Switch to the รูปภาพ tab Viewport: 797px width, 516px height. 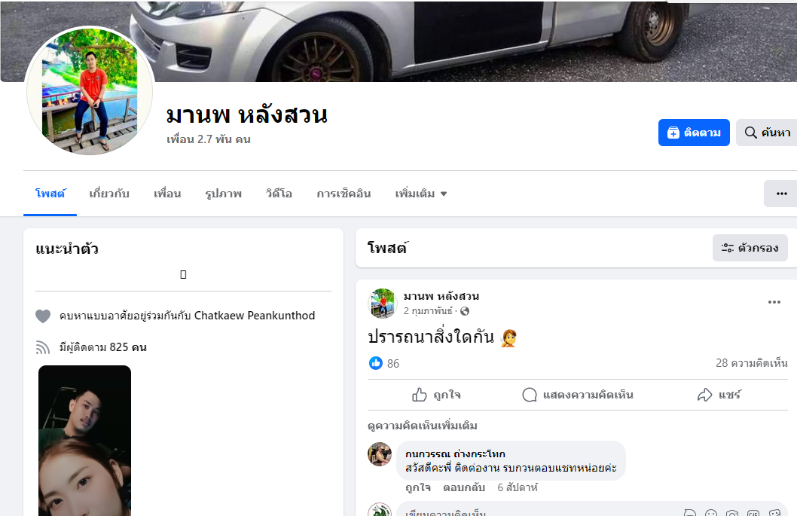tap(223, 194)
